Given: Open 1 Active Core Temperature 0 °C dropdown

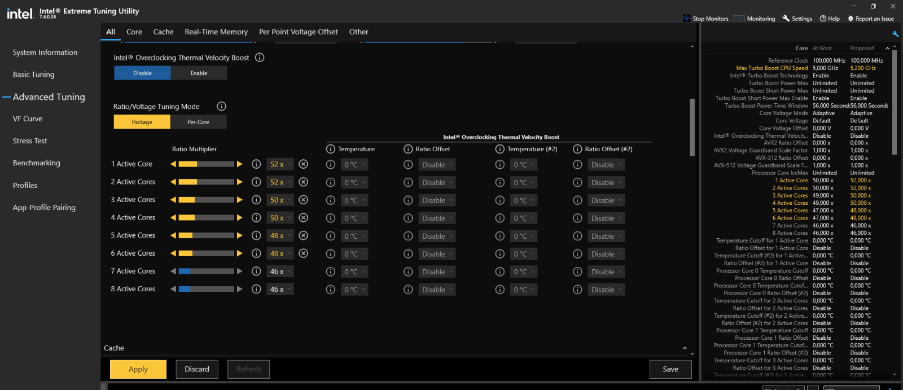Looking at the screenshot, I should pos(354,165).
